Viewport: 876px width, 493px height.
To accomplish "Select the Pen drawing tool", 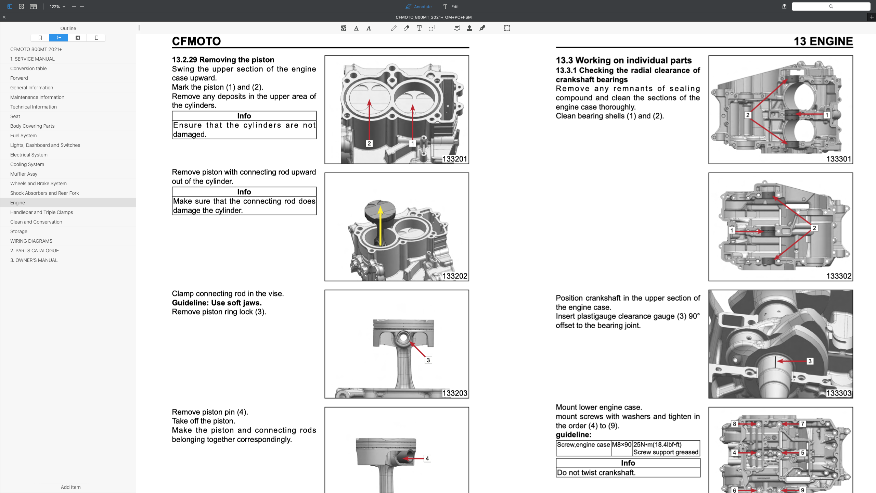I will pyautogui.click(x=394, y=28).
